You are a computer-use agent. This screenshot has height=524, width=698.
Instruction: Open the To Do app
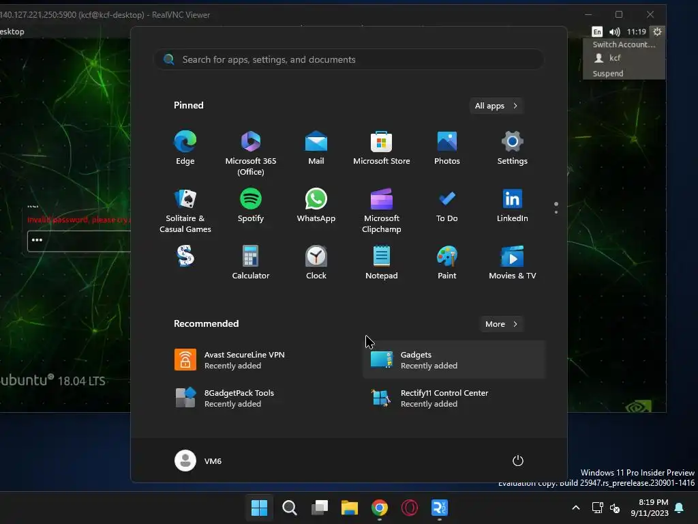coord(447,205)
